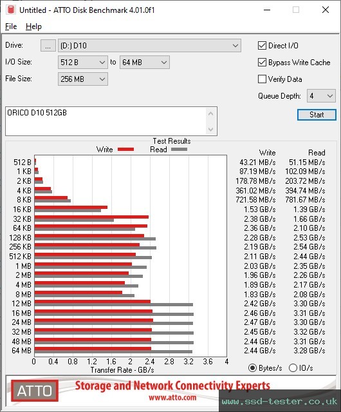Toggle the Direct I/O checkbox
The image size is (341, 412).
262,46
